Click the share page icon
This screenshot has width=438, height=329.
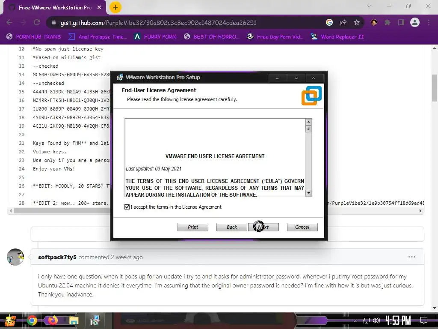tap(343, 22)
